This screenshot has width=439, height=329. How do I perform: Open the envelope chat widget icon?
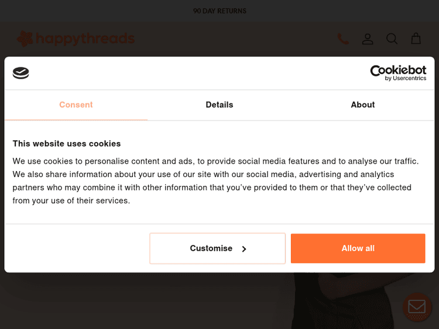(417, 306)
